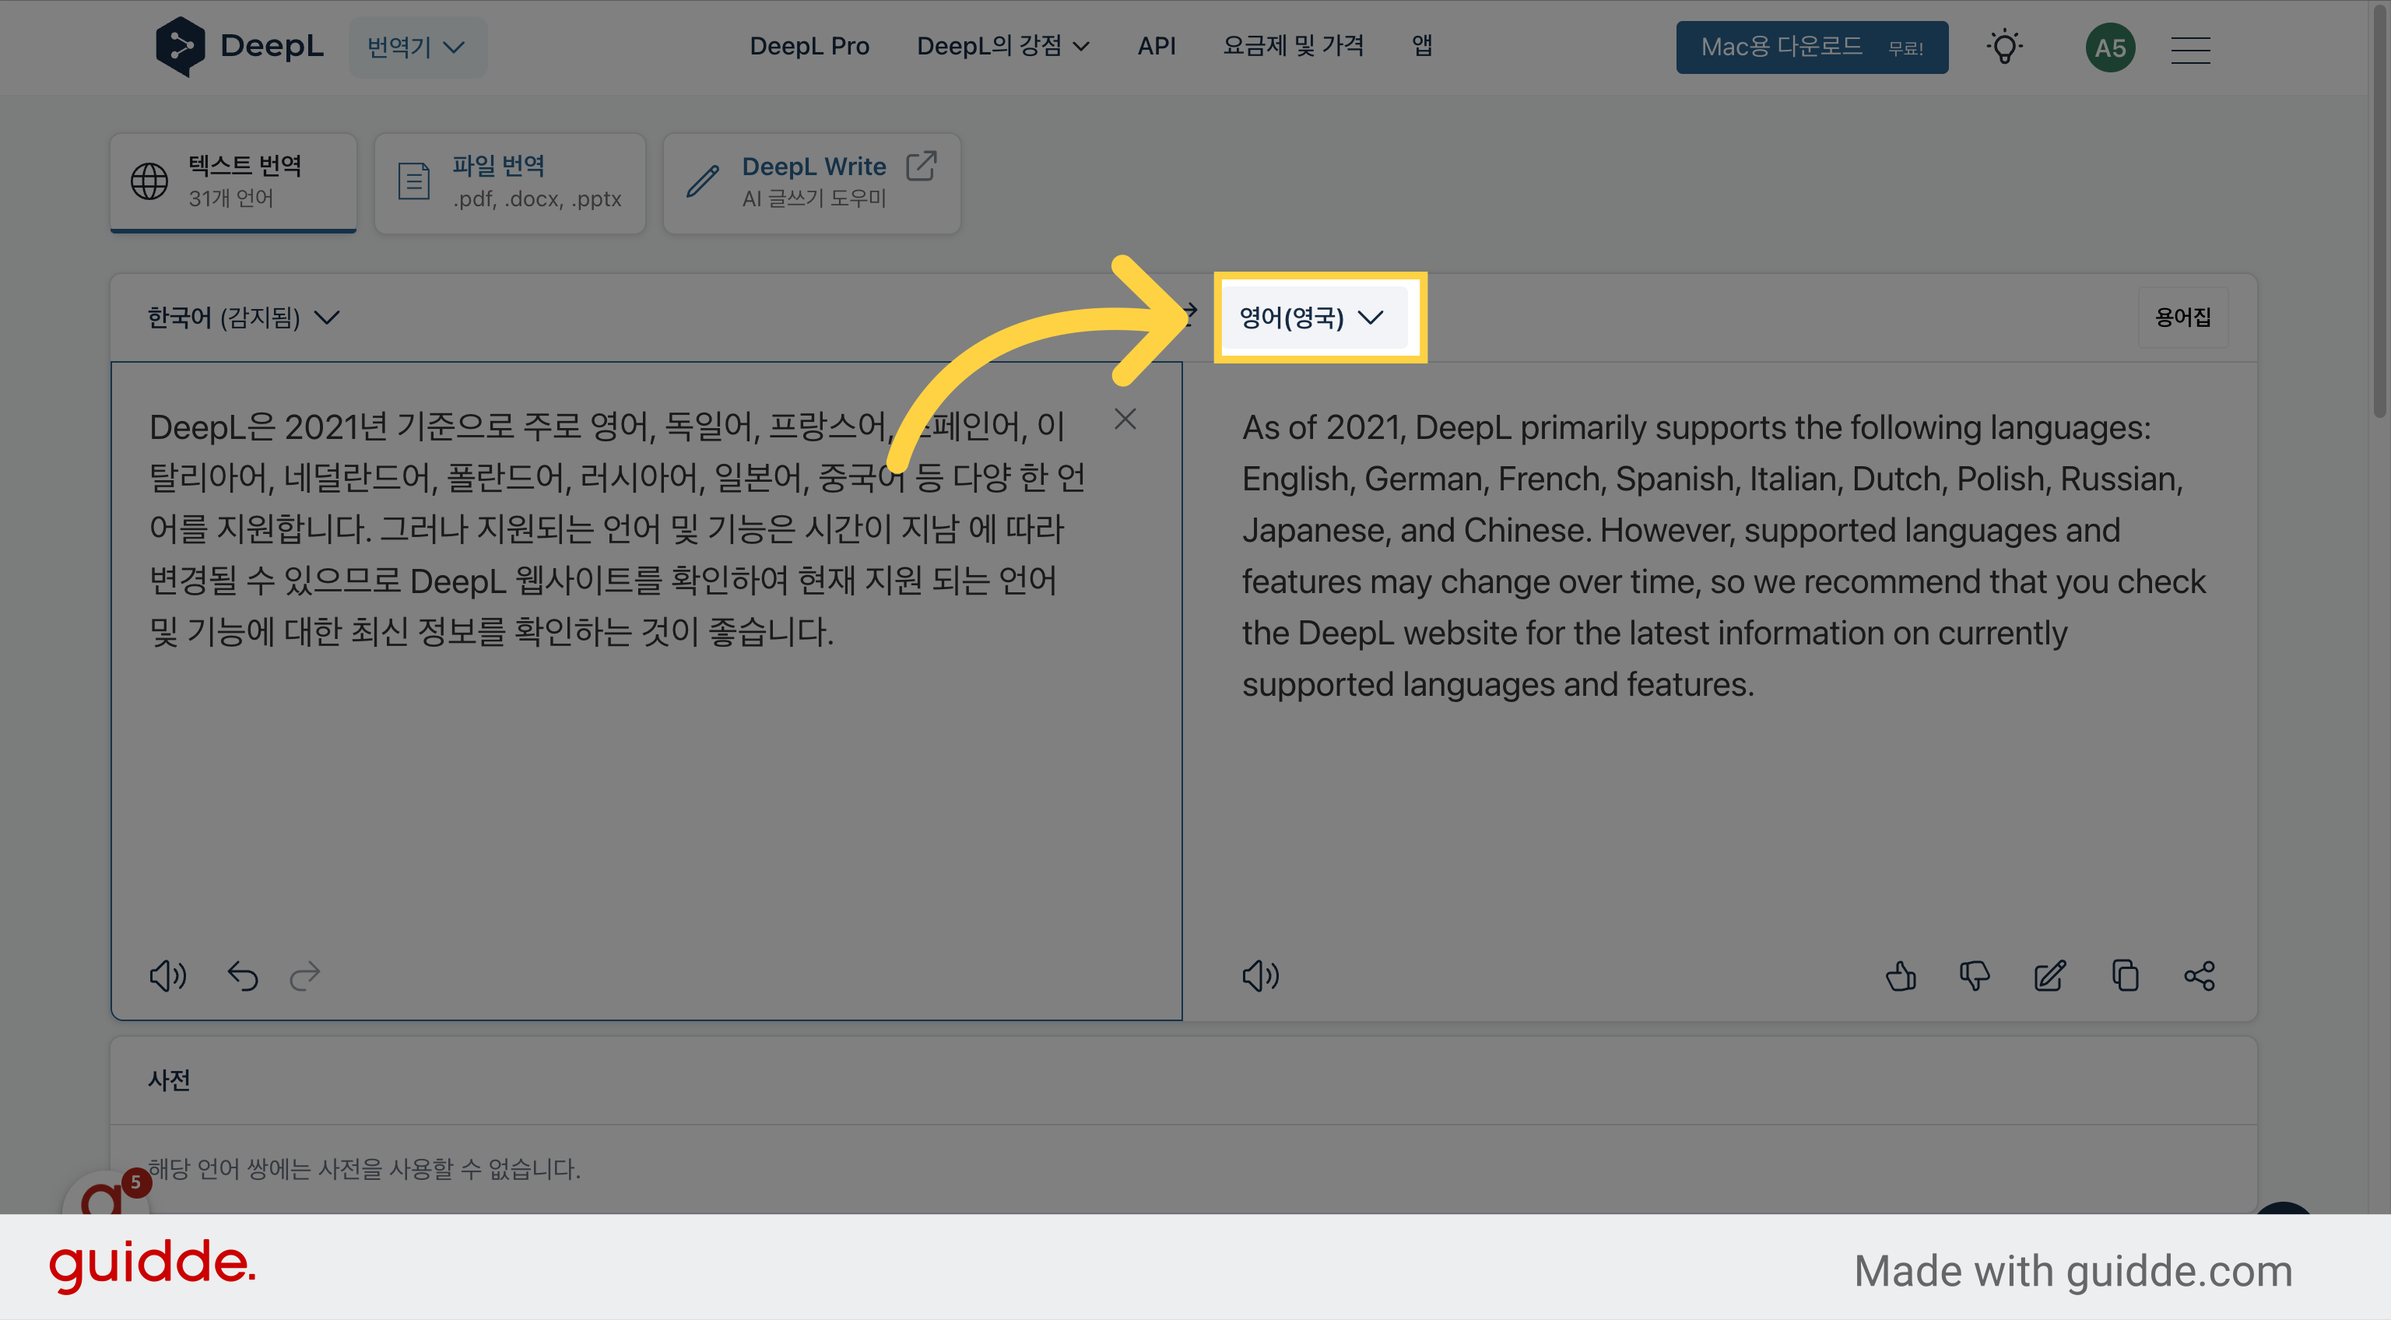This screenshot has width=2391, height=1320.
Task: Click the external link icon on DeepL Write
Action: pos(921,166)
